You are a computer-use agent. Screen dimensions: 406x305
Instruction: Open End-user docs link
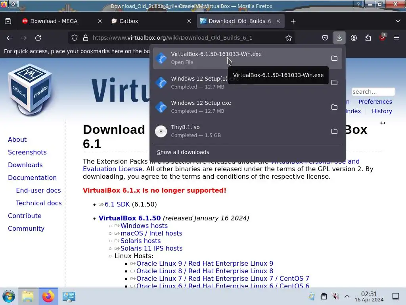(x=38, y=190)
